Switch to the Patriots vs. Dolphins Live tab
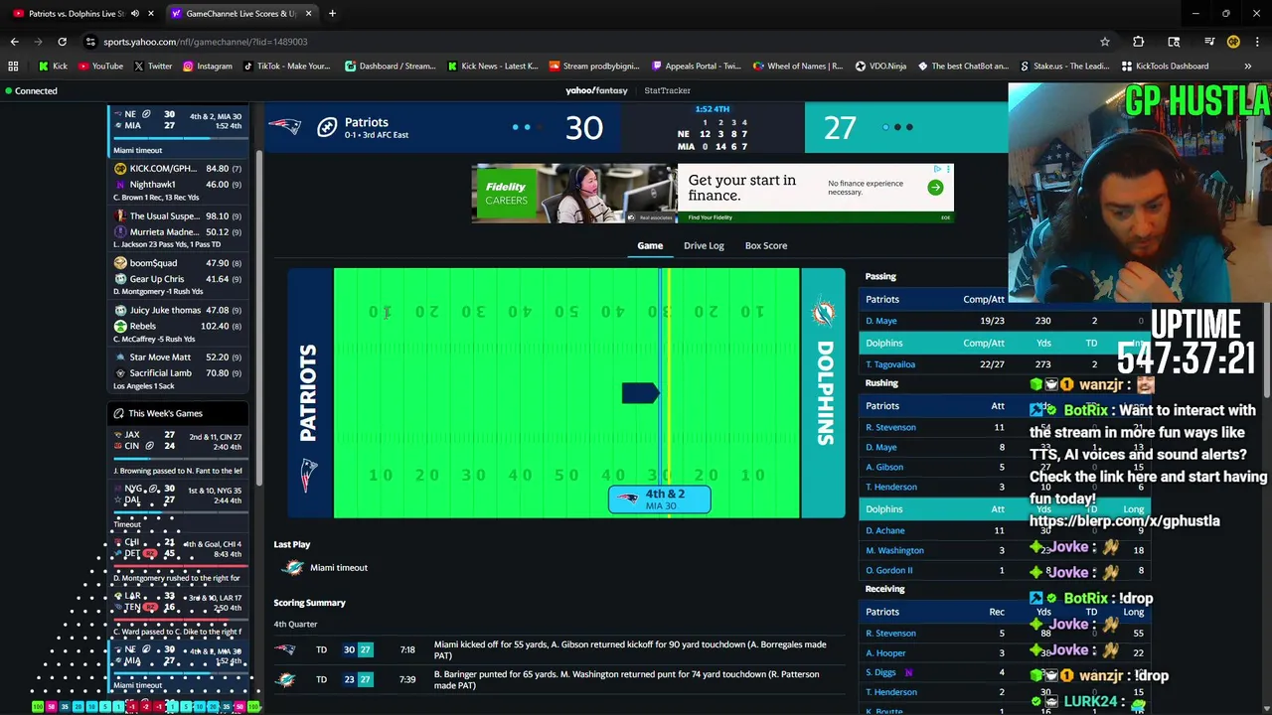 tap(78, 13)
